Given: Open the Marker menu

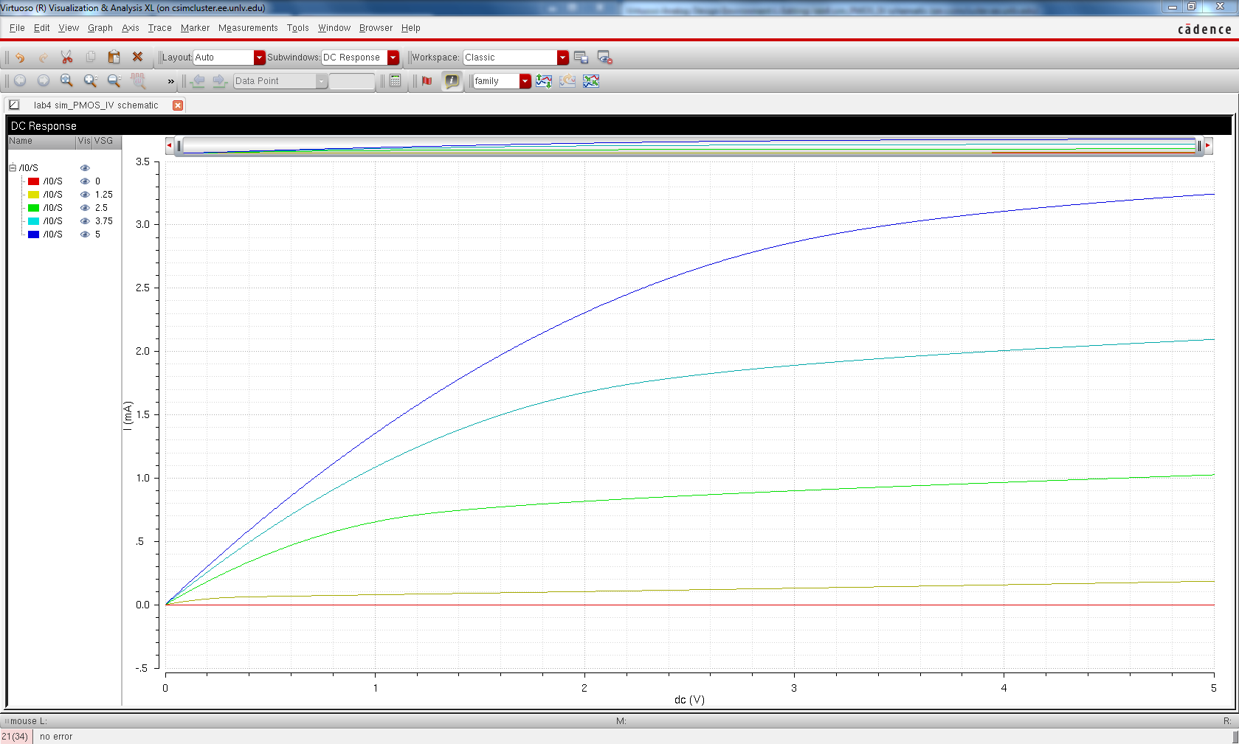Looking at the screenshot, I should tap(195, 28).
